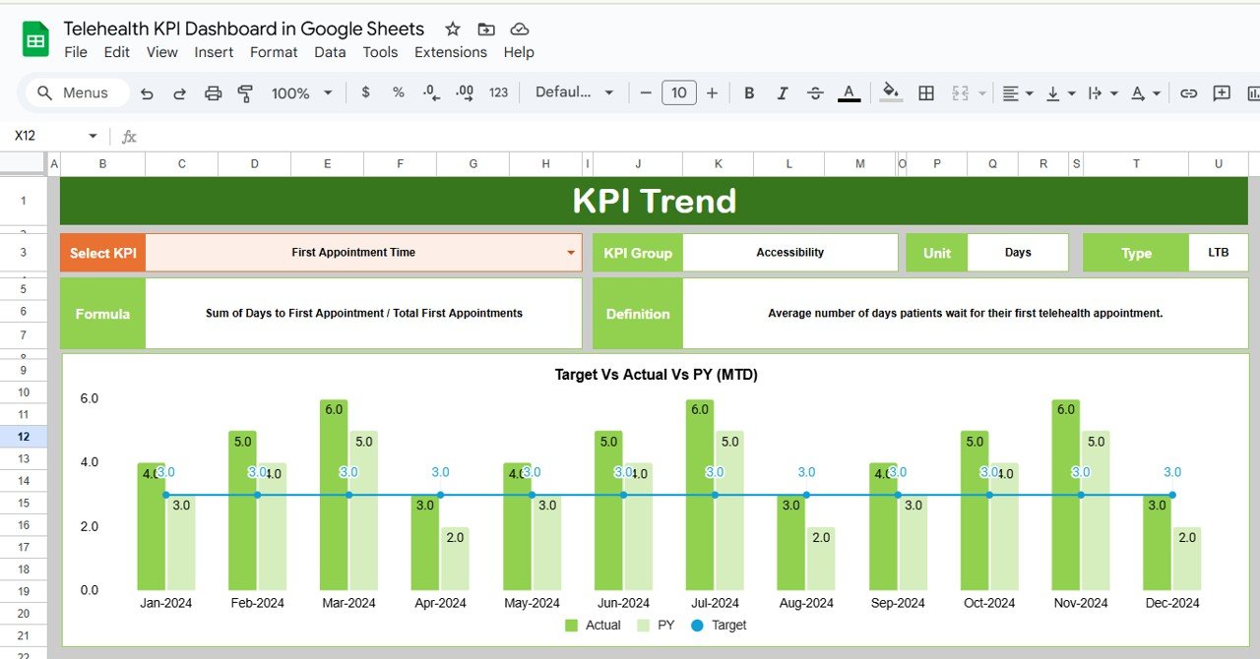Image resolution: width=1260 pixels, height=659 pixels.
Task: Click the undo arrow icon
Action: [x=147, y=93]
